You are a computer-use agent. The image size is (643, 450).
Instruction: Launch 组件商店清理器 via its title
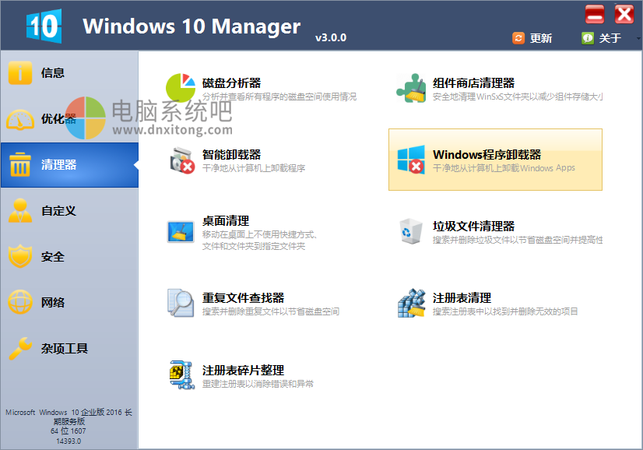pos(473,83)
